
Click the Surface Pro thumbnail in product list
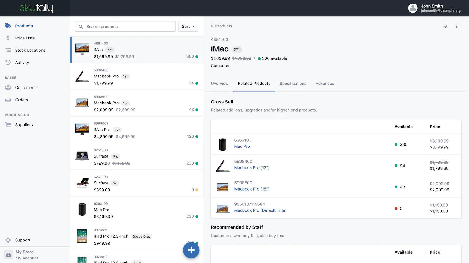coord(82,156)
